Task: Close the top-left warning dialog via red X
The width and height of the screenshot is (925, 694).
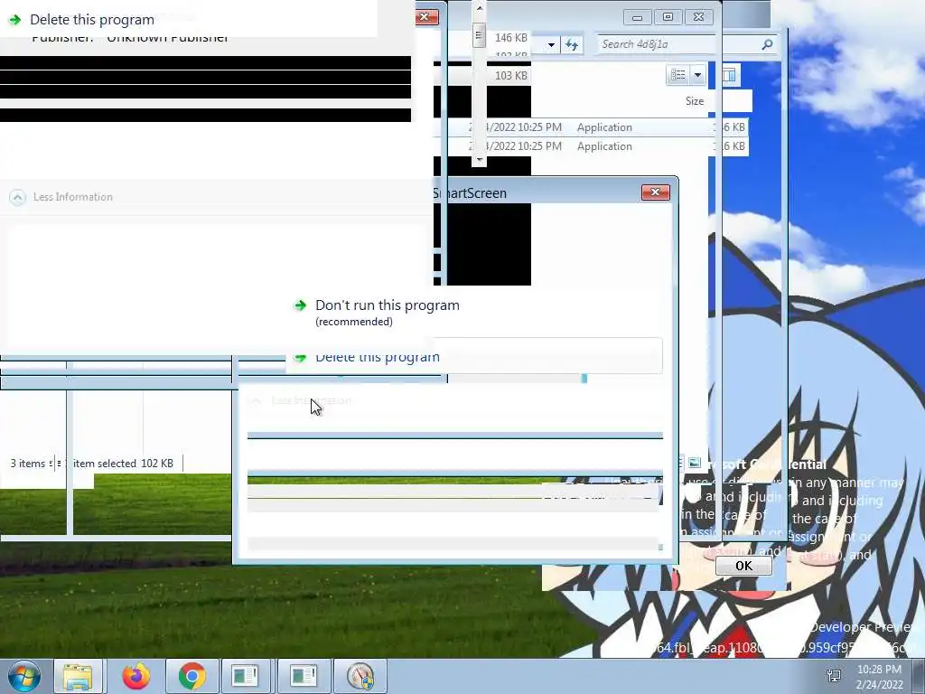Action: tap(426, 16)
